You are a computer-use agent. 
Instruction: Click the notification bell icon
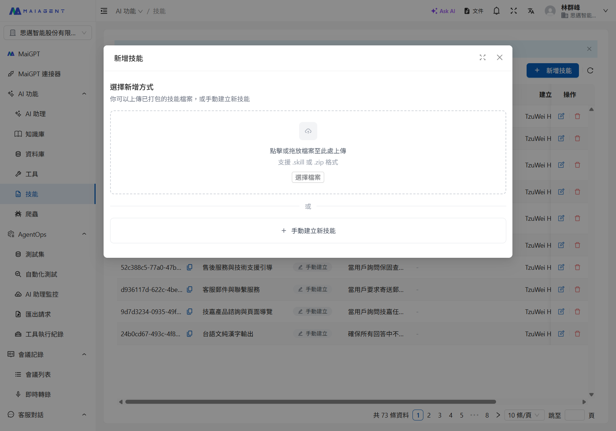pos(496,11)
